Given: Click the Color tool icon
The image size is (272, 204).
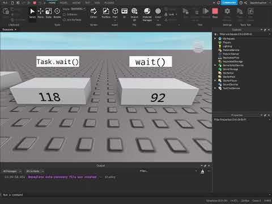Looking at the screenshot, I should 158,11.
